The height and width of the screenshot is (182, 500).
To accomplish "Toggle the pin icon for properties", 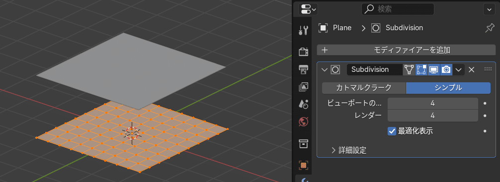I will (489, 28).
